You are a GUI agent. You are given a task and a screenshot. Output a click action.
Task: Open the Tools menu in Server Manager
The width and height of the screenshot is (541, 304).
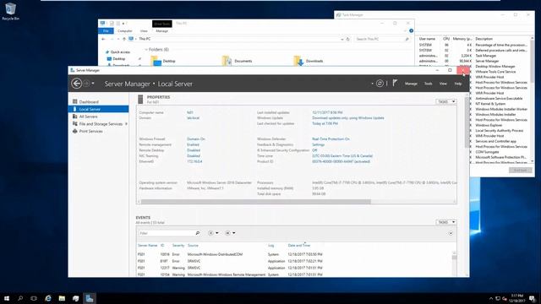428,84
